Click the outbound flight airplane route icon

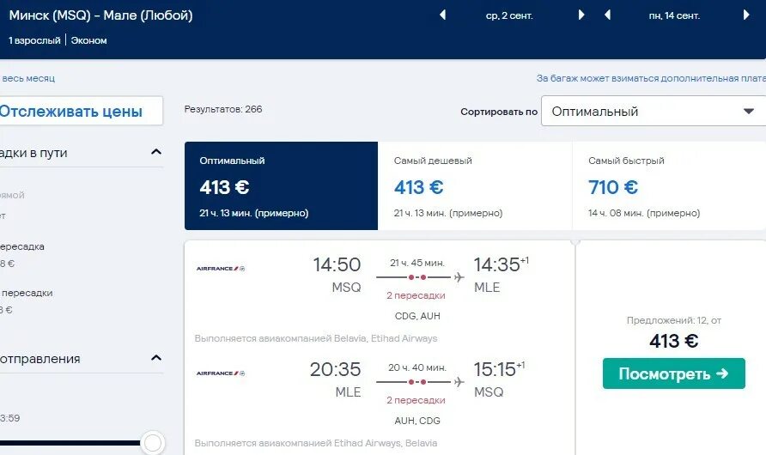[x=459, y=277]
